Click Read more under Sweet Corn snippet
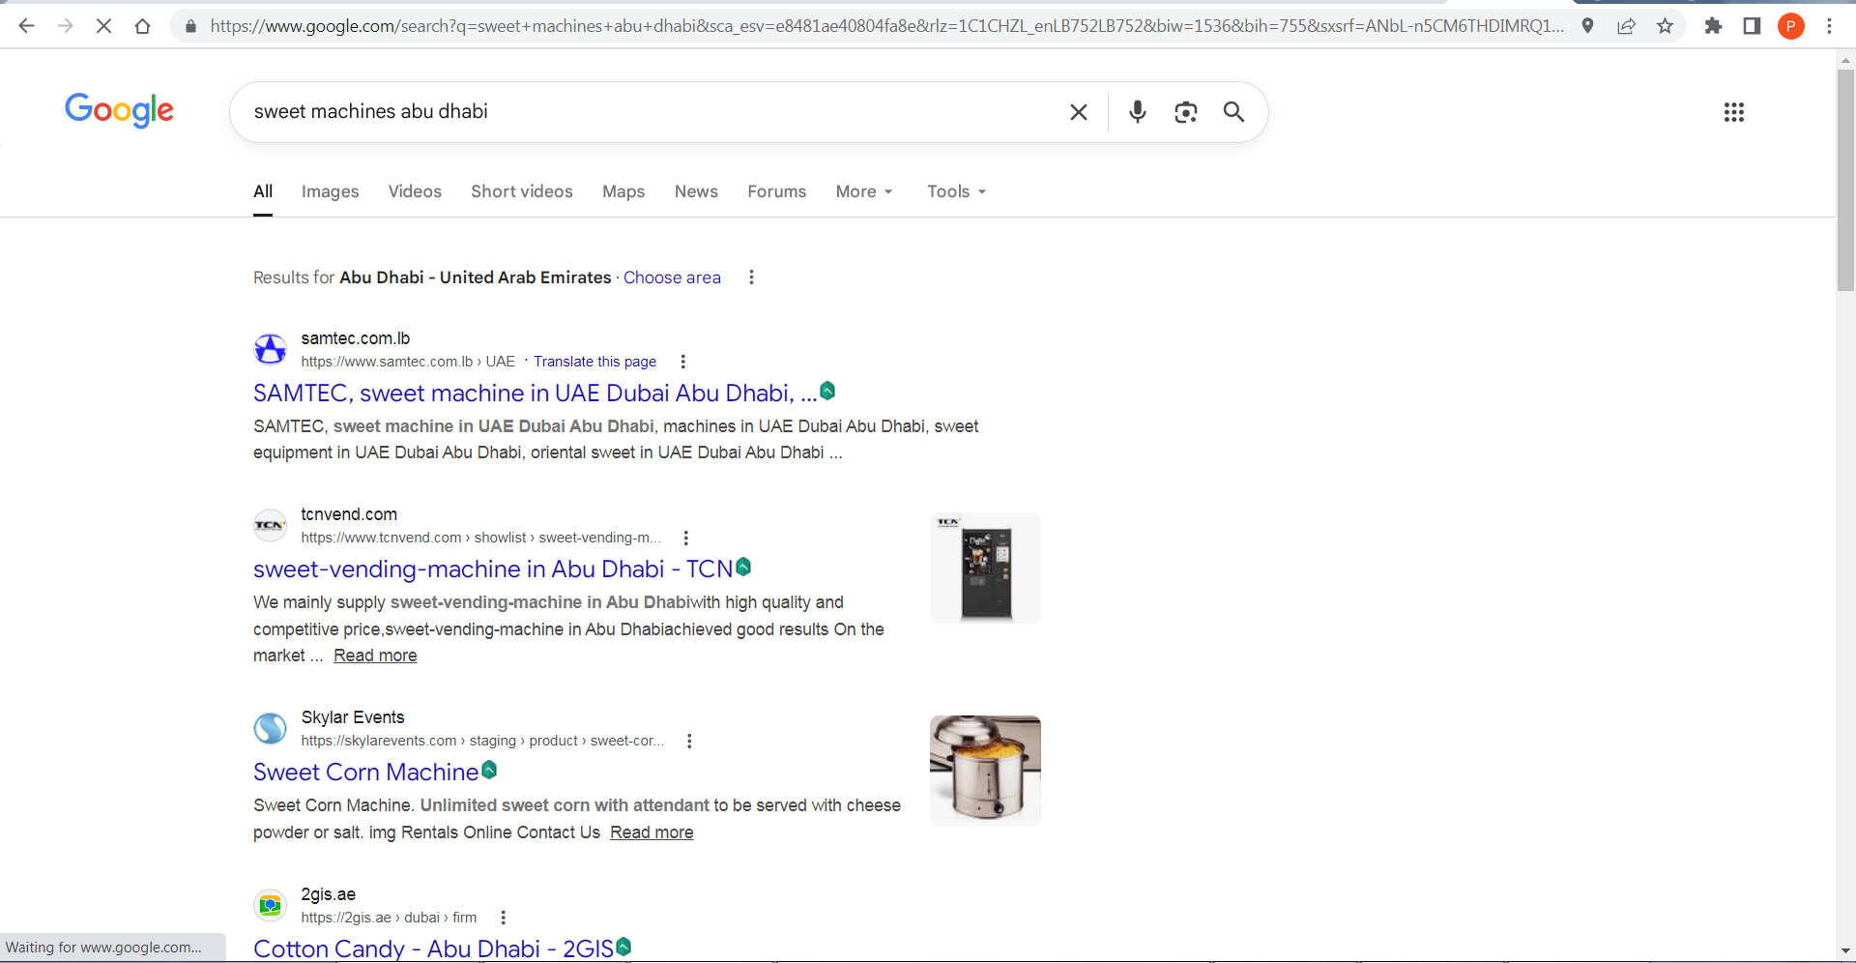The width and height of the screenshot is (1856, 963). point(652,832)
